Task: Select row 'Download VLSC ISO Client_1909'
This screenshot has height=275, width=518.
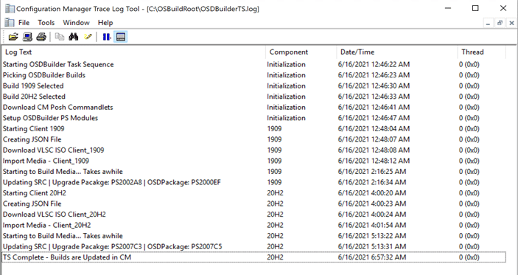Action: 253,150
